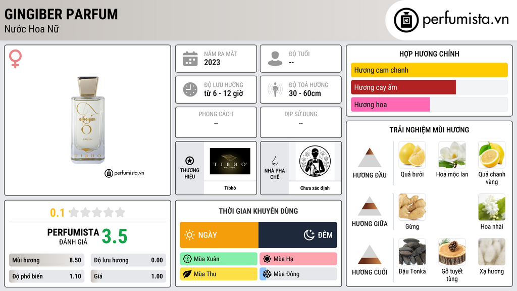Click the Tibhò brand name label
The image size is (517, 291).
point(230,188)
